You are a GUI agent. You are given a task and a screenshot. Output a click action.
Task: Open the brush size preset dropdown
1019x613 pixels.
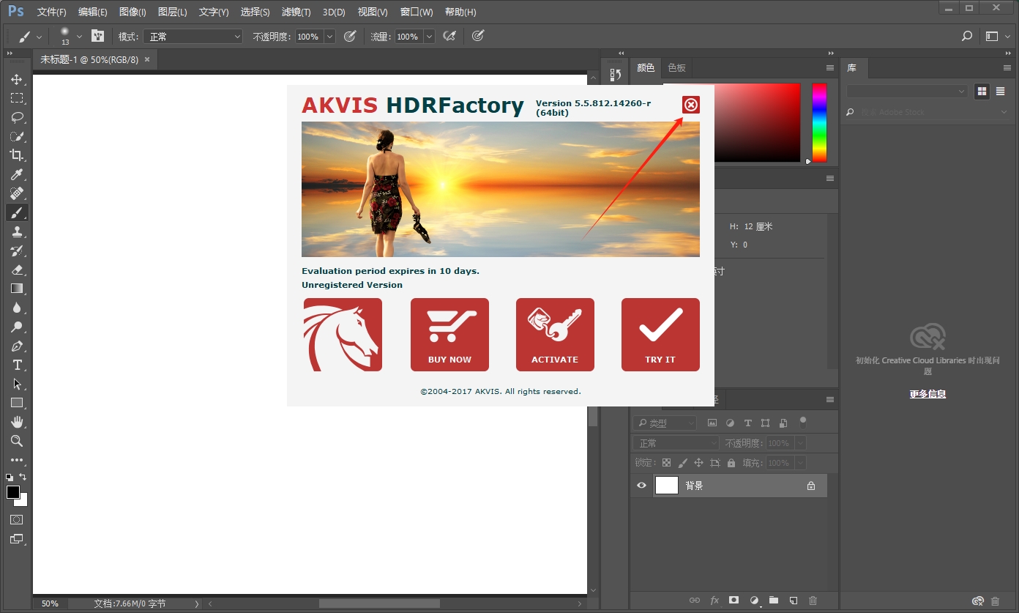click(x=80, y=36)
